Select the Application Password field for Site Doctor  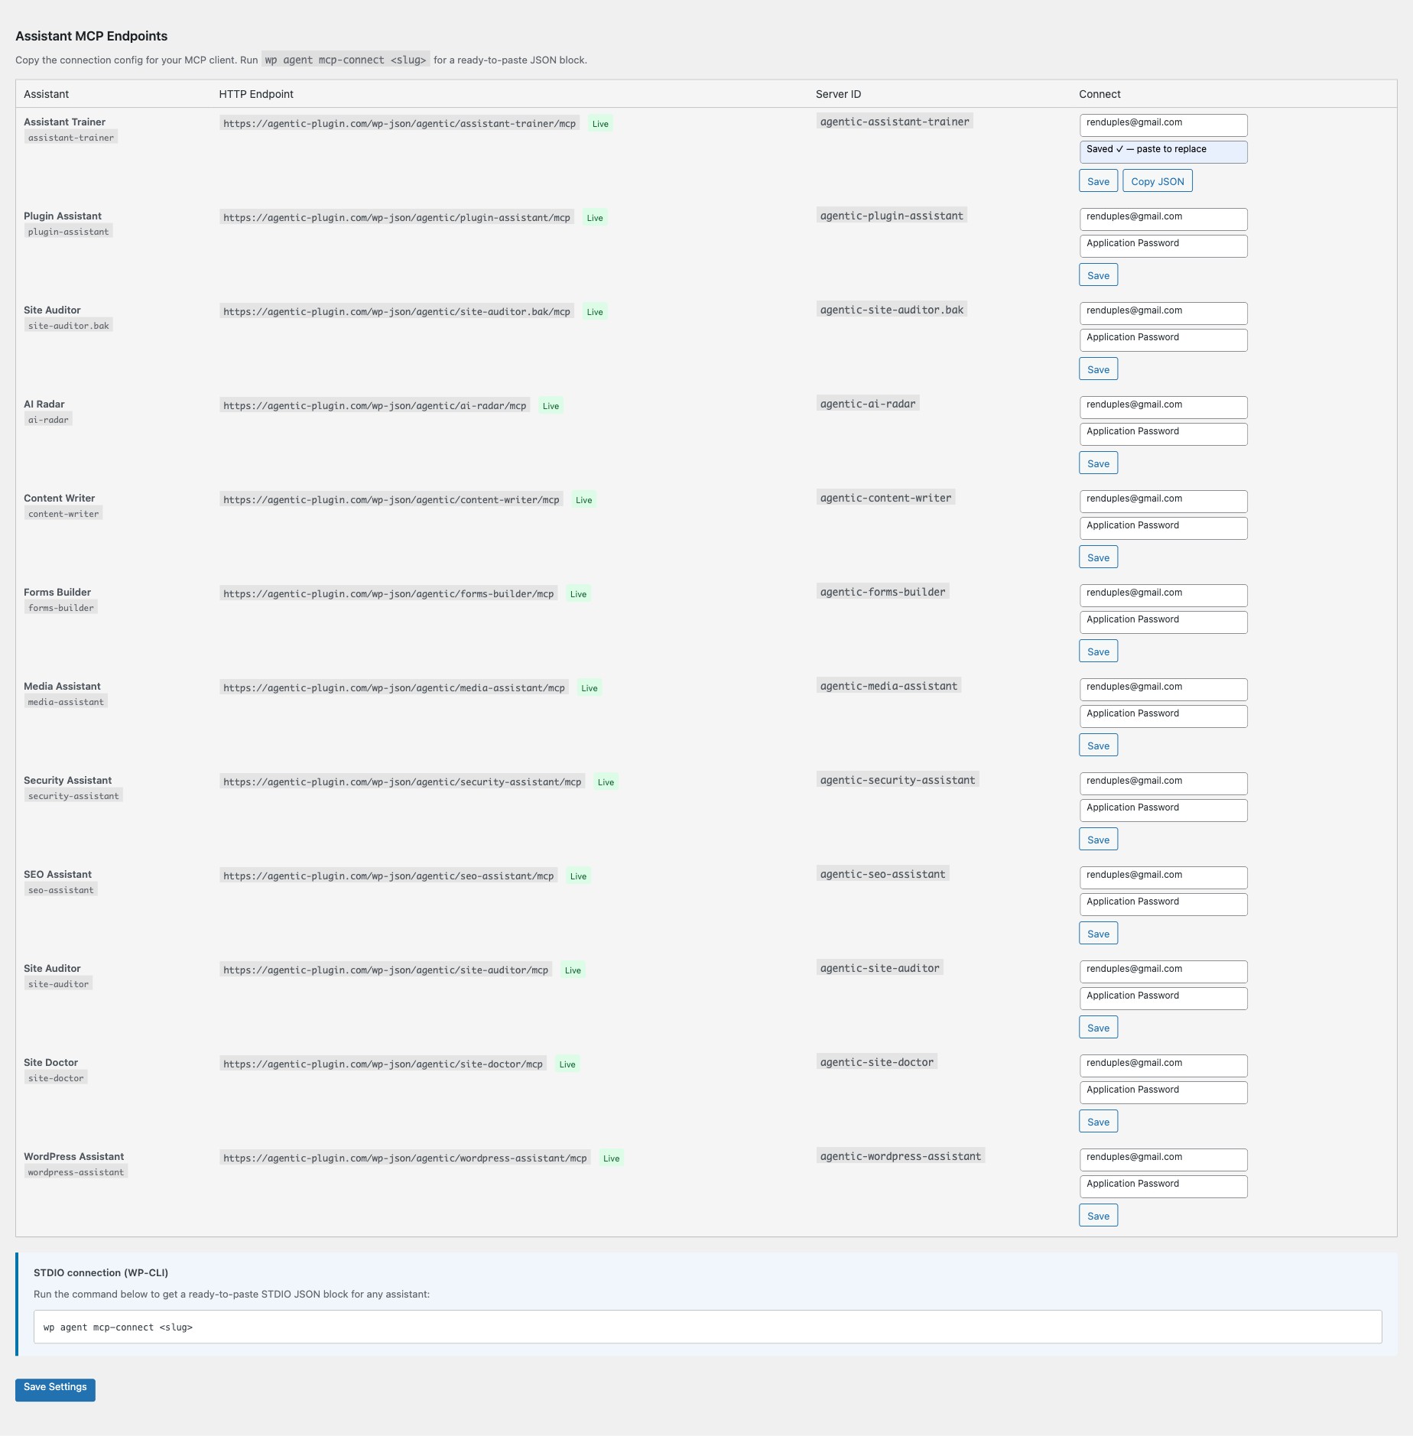1162,1092
